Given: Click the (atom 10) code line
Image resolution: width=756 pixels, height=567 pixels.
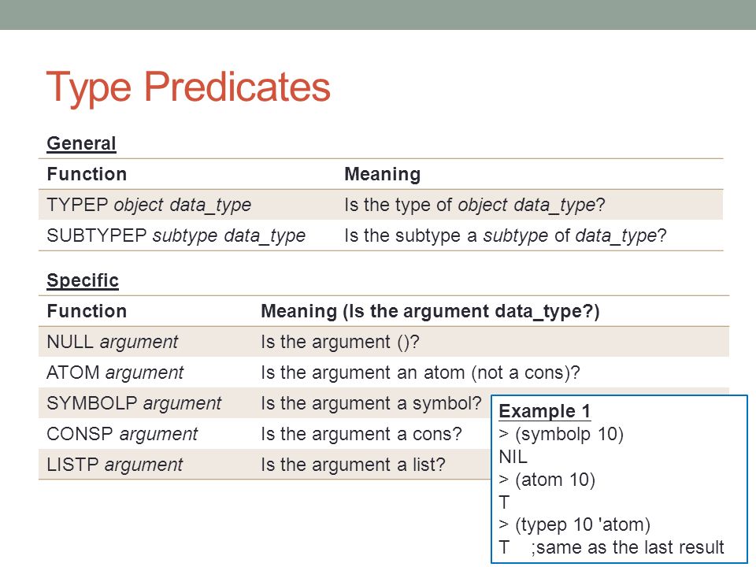Looking at the screenshot, I should [x=547, y=480].
